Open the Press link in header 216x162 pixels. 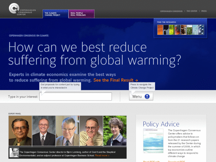(x=204, y=11)
